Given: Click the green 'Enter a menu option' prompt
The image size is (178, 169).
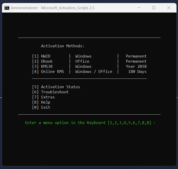Looking at the screenshot, I should click(90, 123).
